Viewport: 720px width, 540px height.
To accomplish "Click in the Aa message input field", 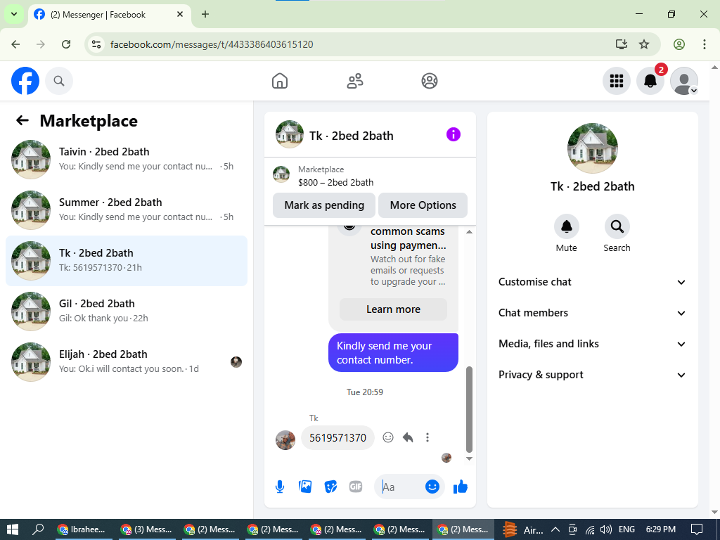I will (400, 487).
